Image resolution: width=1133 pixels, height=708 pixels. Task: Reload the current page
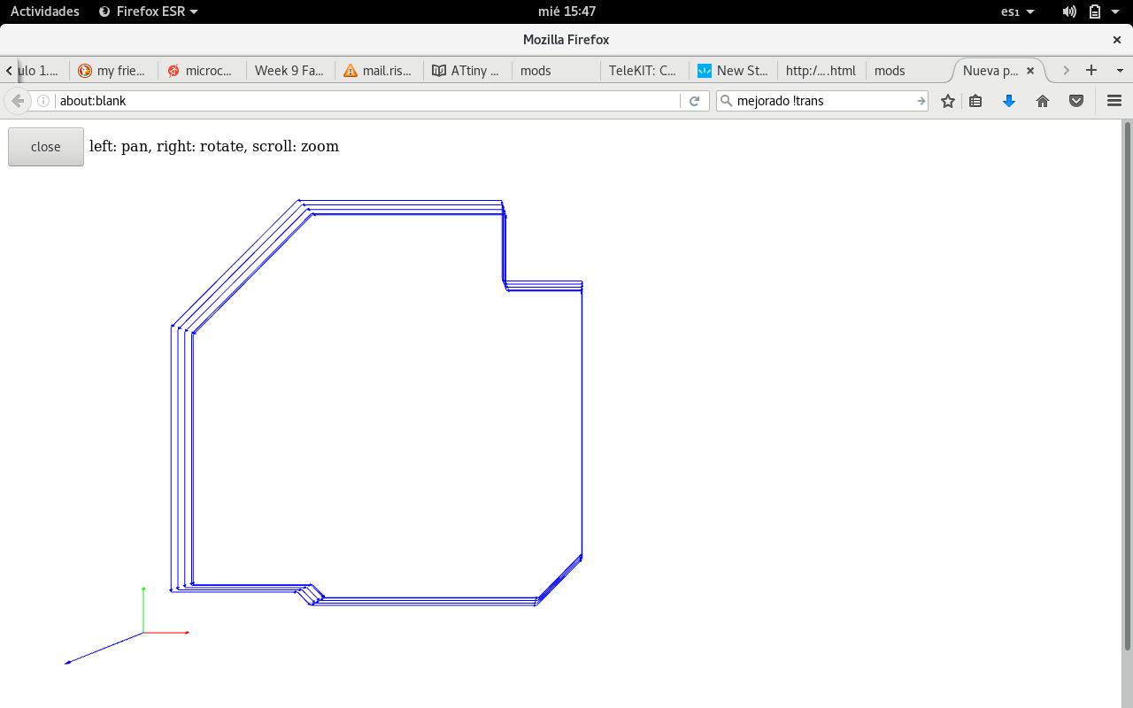click(x=695, y=101)
